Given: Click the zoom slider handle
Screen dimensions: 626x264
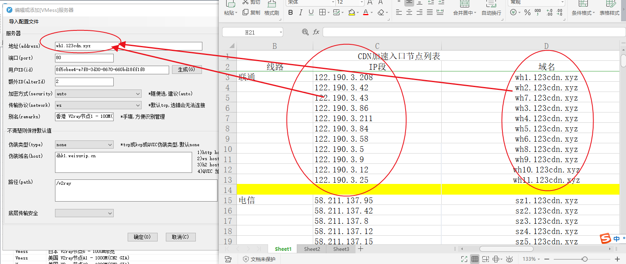Looking at the screenshot, I should click(585, 259).
